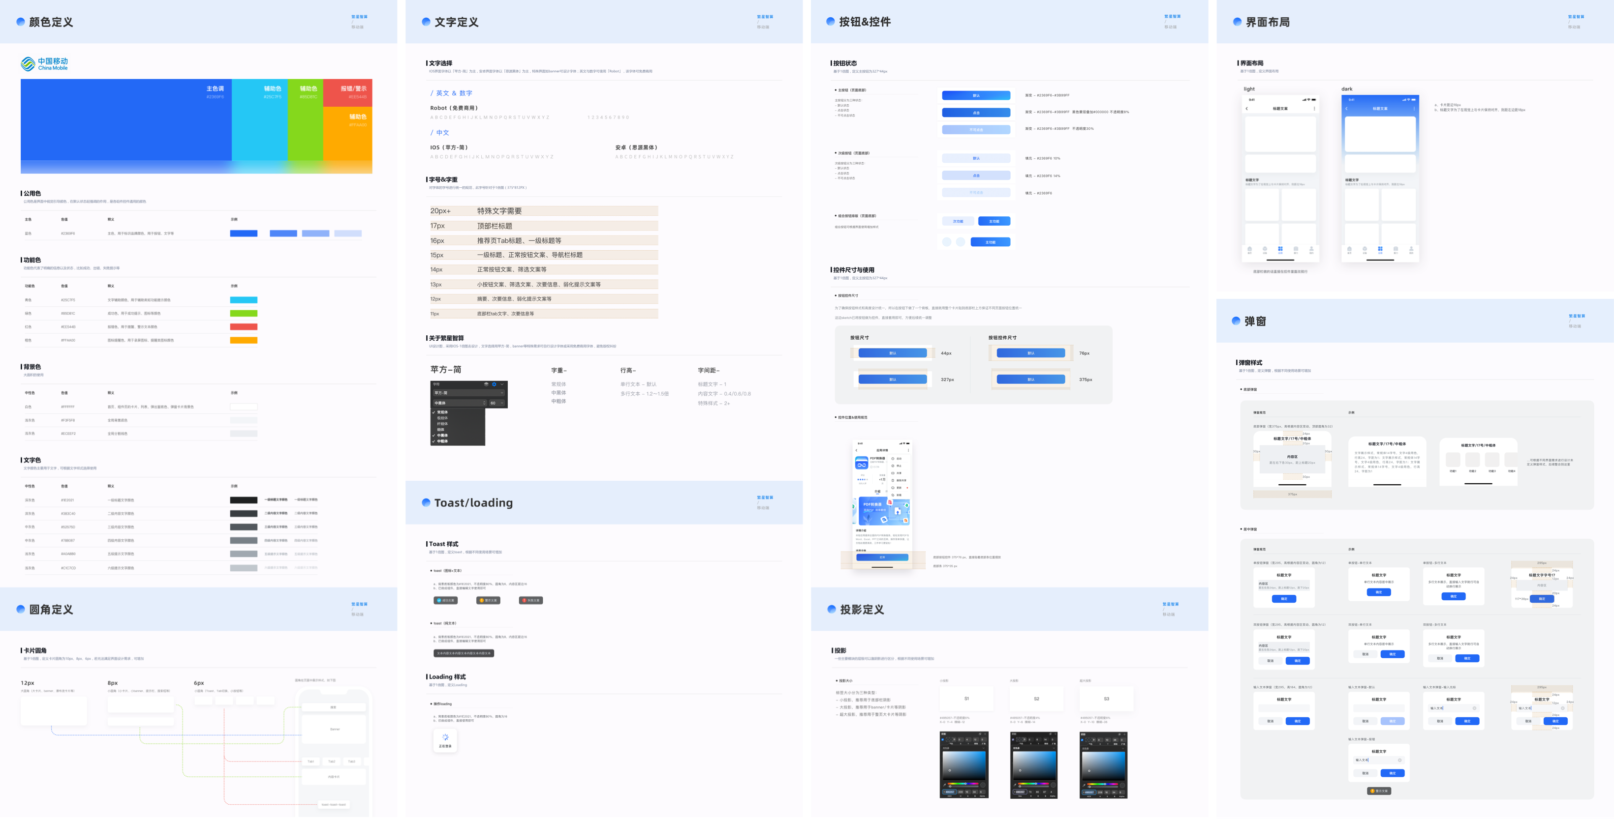Click the Robot (免费商用) font label
The height and width of the screenshot is (819, 1614).
(454, 108)
